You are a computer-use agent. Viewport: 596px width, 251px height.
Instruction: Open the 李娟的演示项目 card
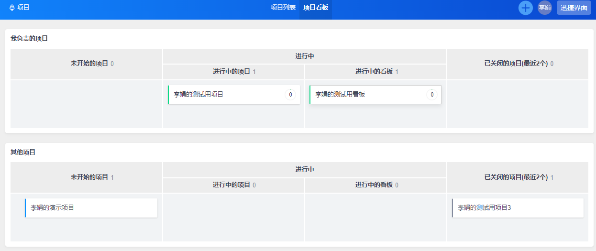(x=91, y=208)
